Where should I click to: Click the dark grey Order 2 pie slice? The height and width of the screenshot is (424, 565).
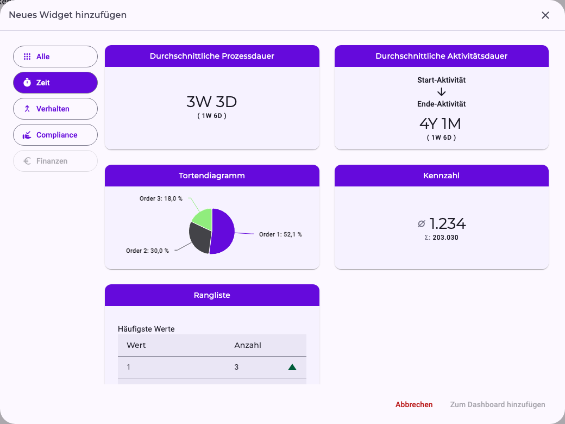pos(199,238)
